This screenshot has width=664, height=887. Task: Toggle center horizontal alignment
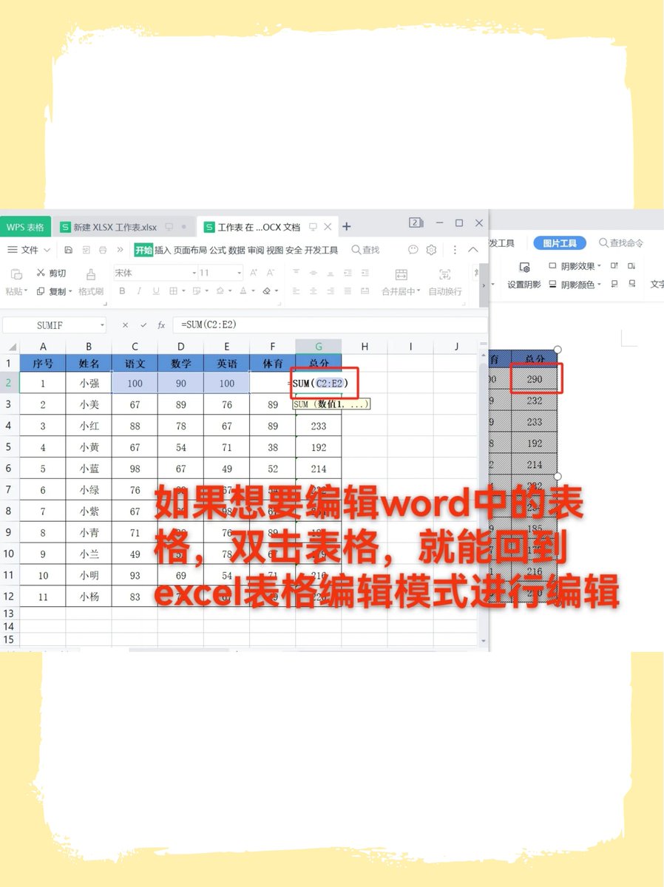tap(313, 291)
